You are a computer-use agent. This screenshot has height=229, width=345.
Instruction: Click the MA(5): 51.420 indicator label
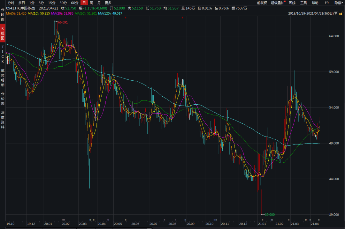pyautogui.click(x=16, y=13)
